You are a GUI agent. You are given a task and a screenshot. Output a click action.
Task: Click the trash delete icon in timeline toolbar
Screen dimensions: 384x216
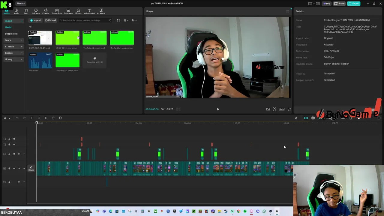53,118
